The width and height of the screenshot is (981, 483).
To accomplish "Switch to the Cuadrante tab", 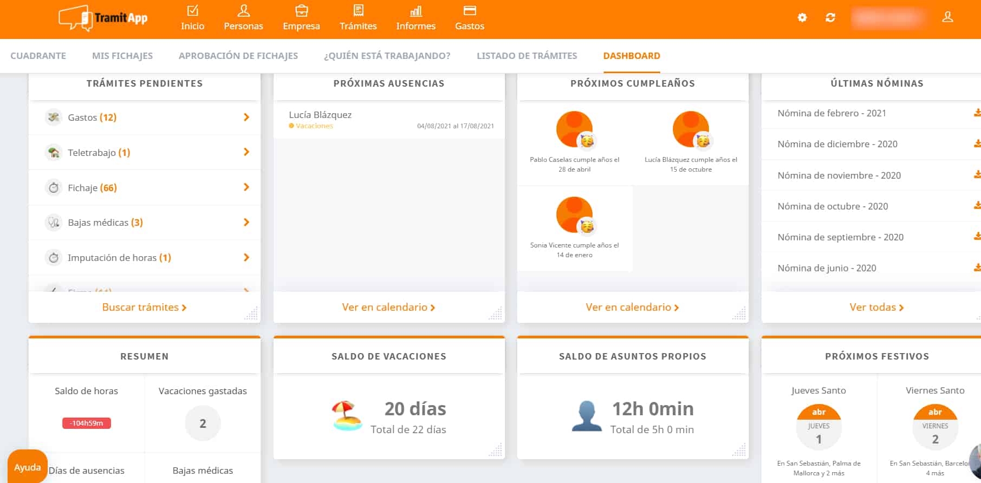I will (x=38, y=56).
